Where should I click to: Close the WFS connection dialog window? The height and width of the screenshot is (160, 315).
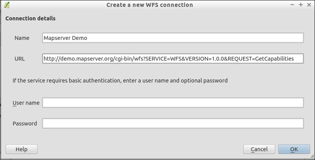point(308,5)
